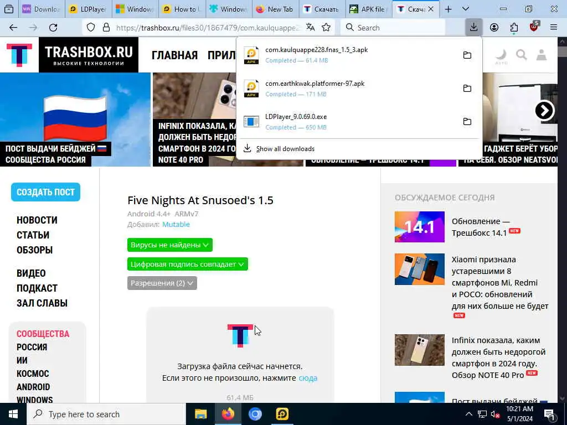This screenshot has height=425, width=567.
Task: Click the Firefox Search input field
Action: (393, 28)
